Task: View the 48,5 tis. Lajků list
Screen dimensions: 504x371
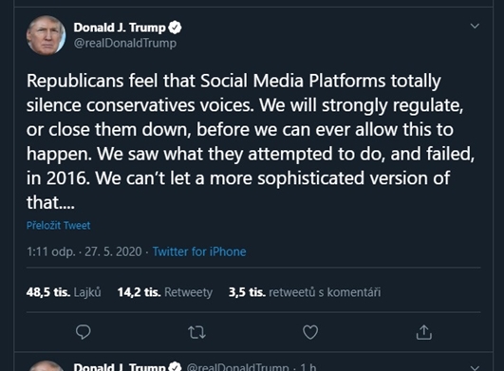Action: point(64,292)
